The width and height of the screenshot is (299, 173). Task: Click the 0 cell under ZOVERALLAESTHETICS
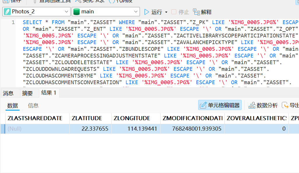click(257, 129)
